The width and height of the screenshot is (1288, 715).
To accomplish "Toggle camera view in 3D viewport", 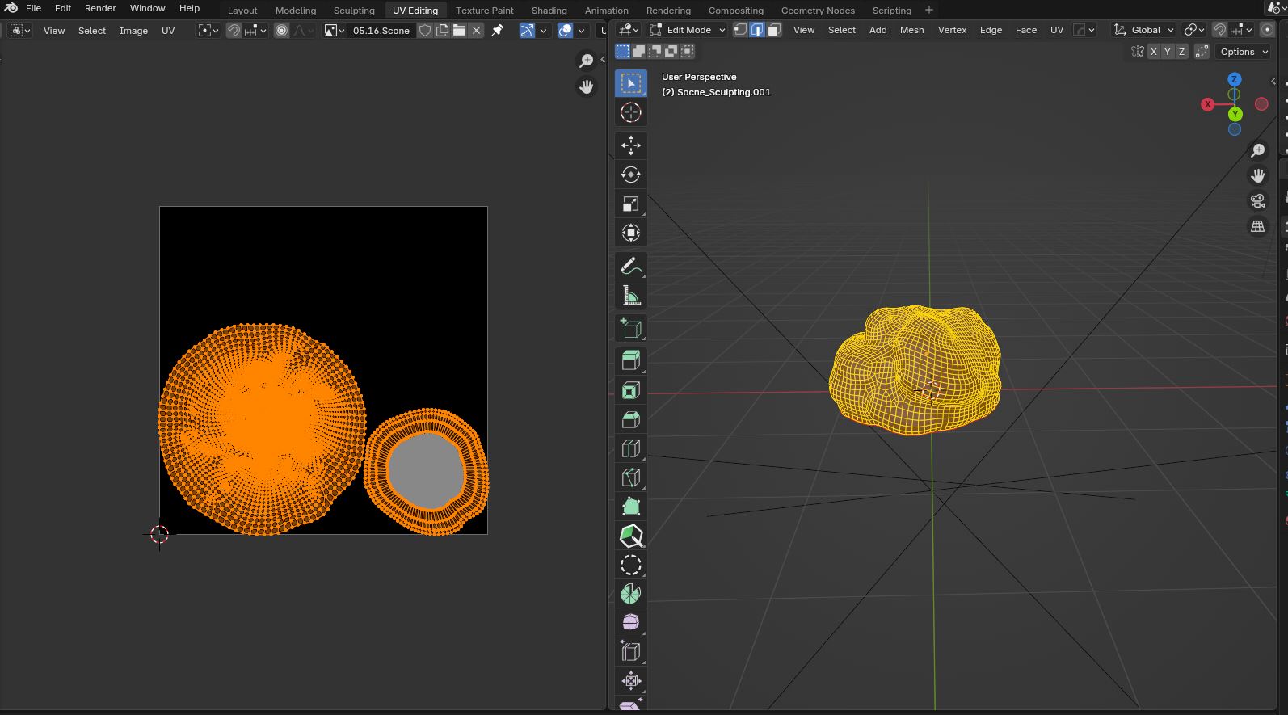I will [x=1257, y=201].
